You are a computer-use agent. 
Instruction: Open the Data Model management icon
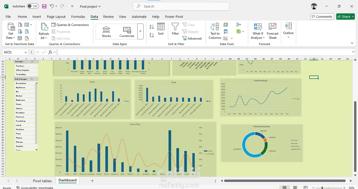[238, 32]
